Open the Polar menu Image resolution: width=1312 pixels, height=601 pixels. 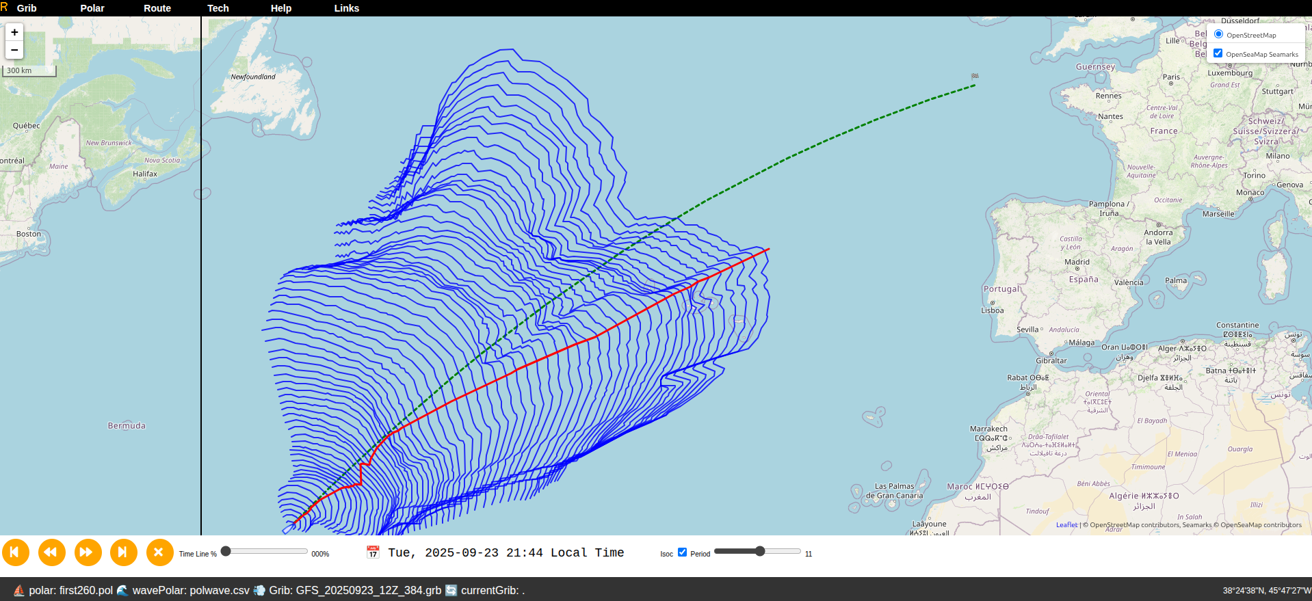92,8
